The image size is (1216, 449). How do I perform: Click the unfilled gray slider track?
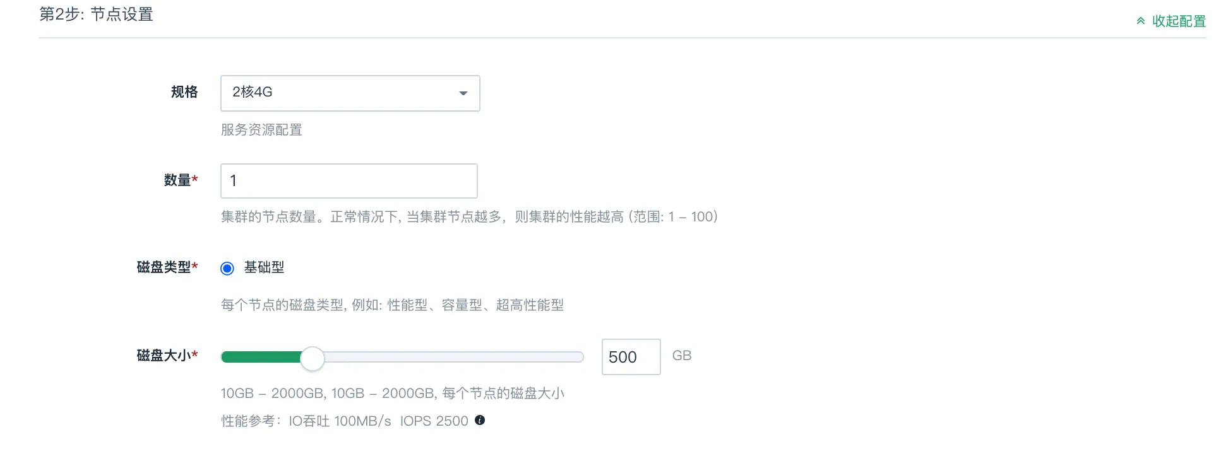453,358
